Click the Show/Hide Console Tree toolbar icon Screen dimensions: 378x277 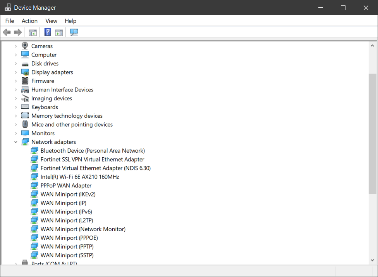(x=33, y=33)
